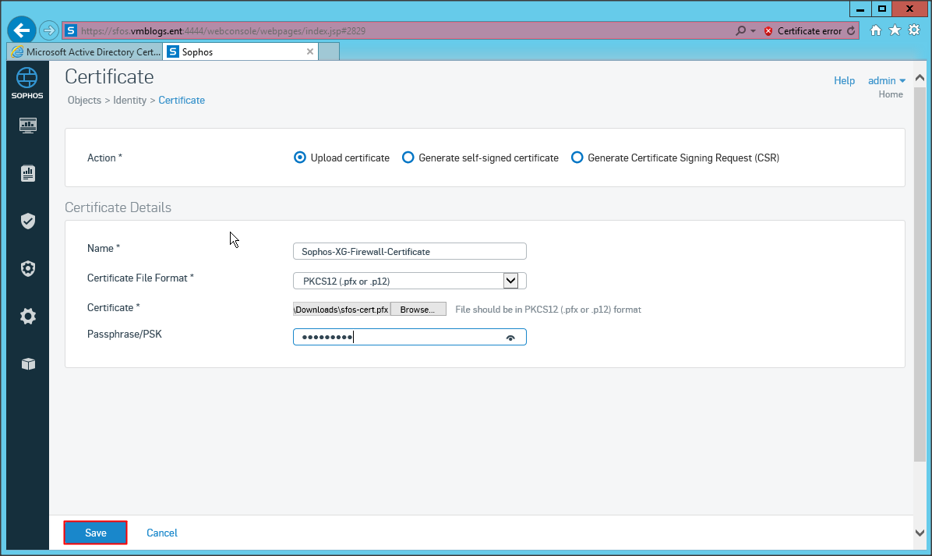This screenshot has width=932, height=556.
Task: Open the Monitor dashboard sidebar icon
Action: pos(28,125)
